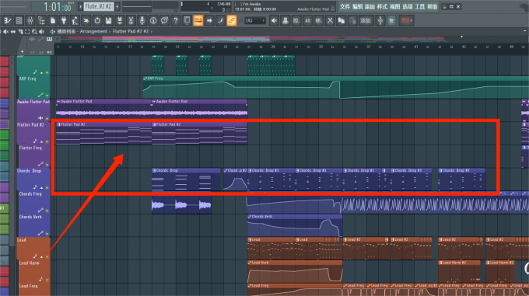Image resolution: width=529 pixels, height=296 pixels.
Task: Click the new project page icon
Action: pyautogui.click(x=53, y=20)
